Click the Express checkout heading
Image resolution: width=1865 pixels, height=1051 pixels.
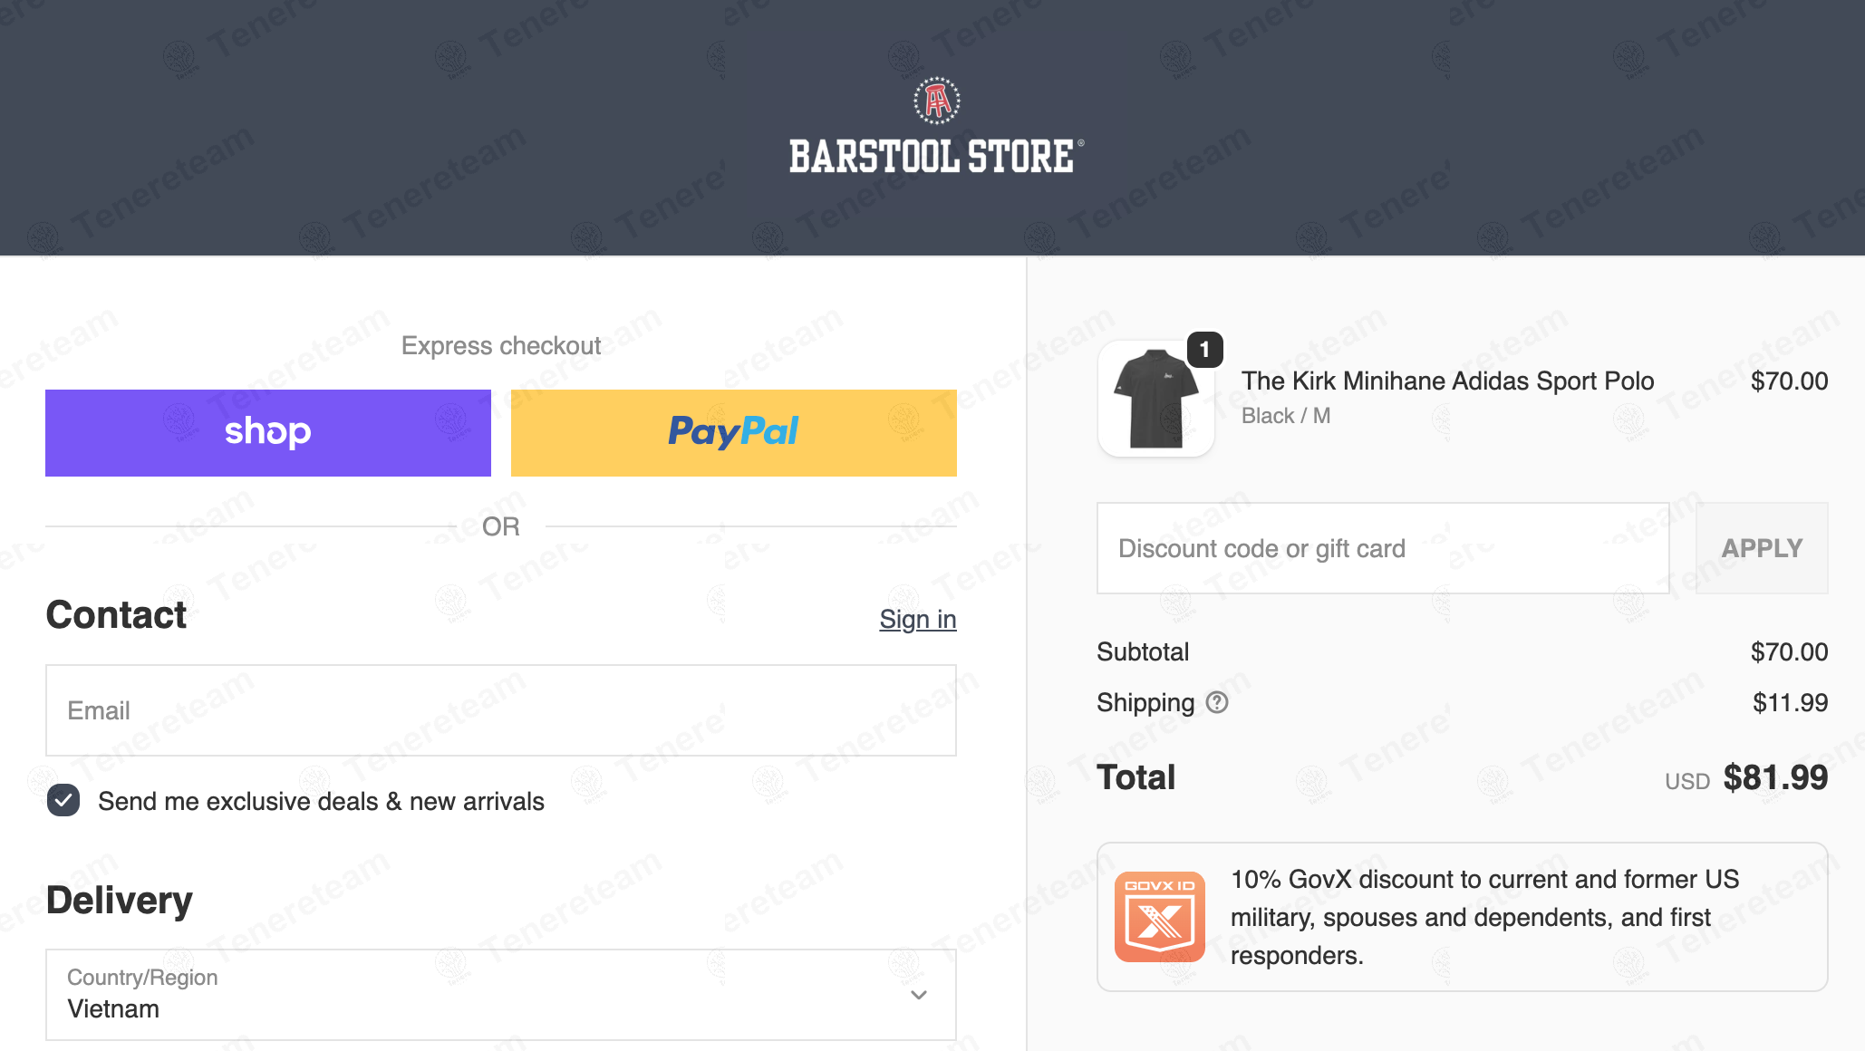point(500,345)
